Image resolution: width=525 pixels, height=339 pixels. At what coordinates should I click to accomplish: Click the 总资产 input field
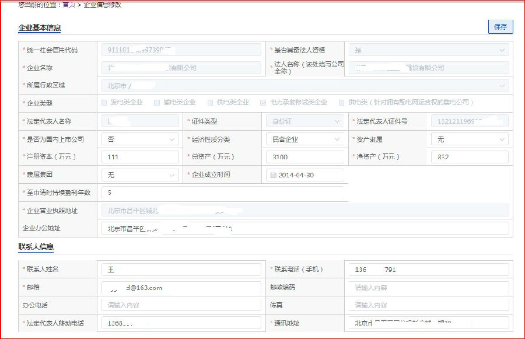coord(305,157)
